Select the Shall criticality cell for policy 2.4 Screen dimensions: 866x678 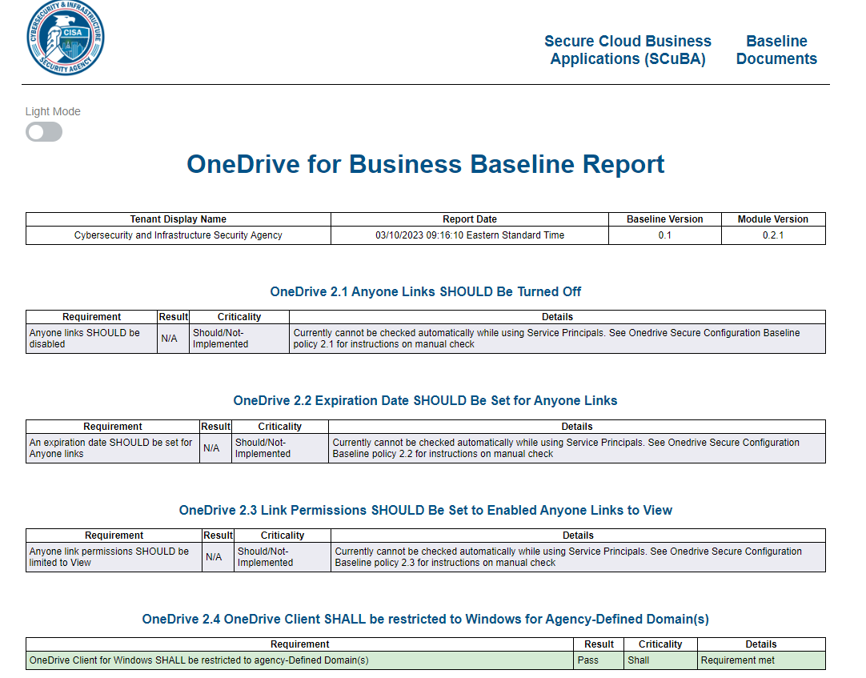tap(660, 660)
